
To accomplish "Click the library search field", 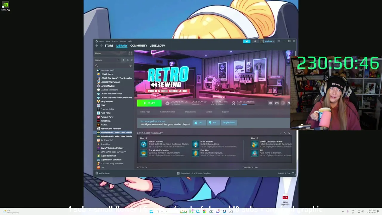I will tap(113, 66).
